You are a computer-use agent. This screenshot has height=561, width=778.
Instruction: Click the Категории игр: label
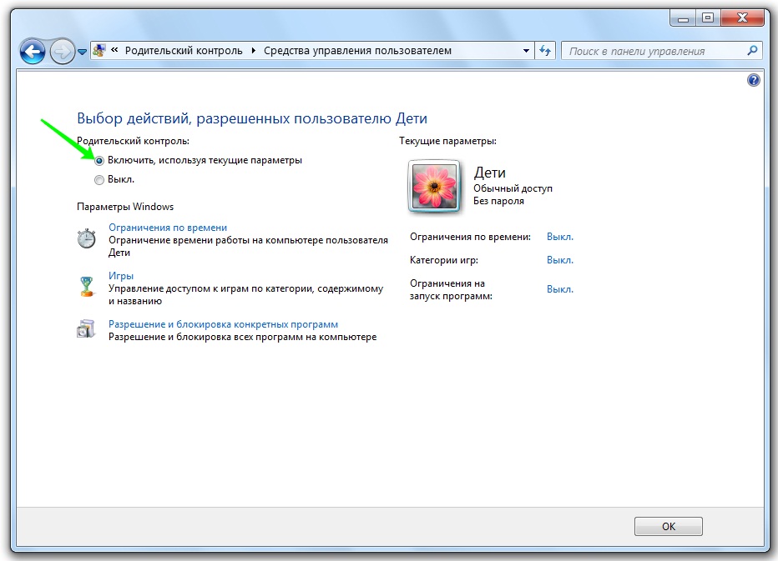coord(444,260)
